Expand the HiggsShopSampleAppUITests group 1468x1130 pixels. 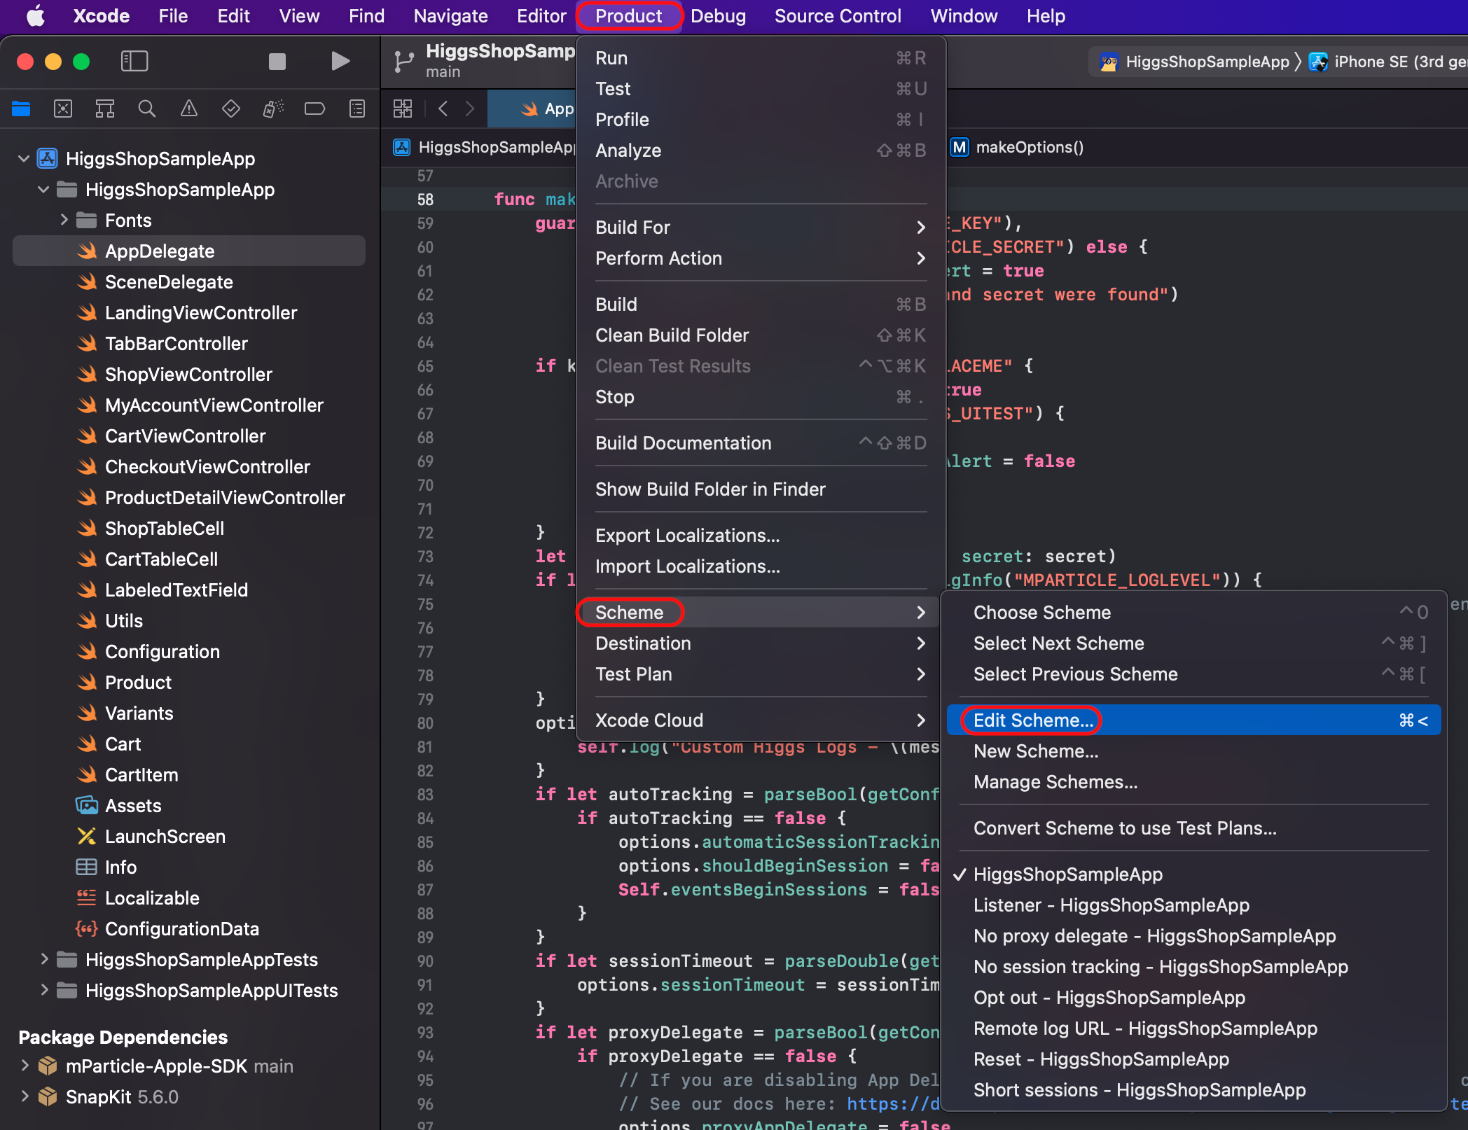click(x=44, y=991)
